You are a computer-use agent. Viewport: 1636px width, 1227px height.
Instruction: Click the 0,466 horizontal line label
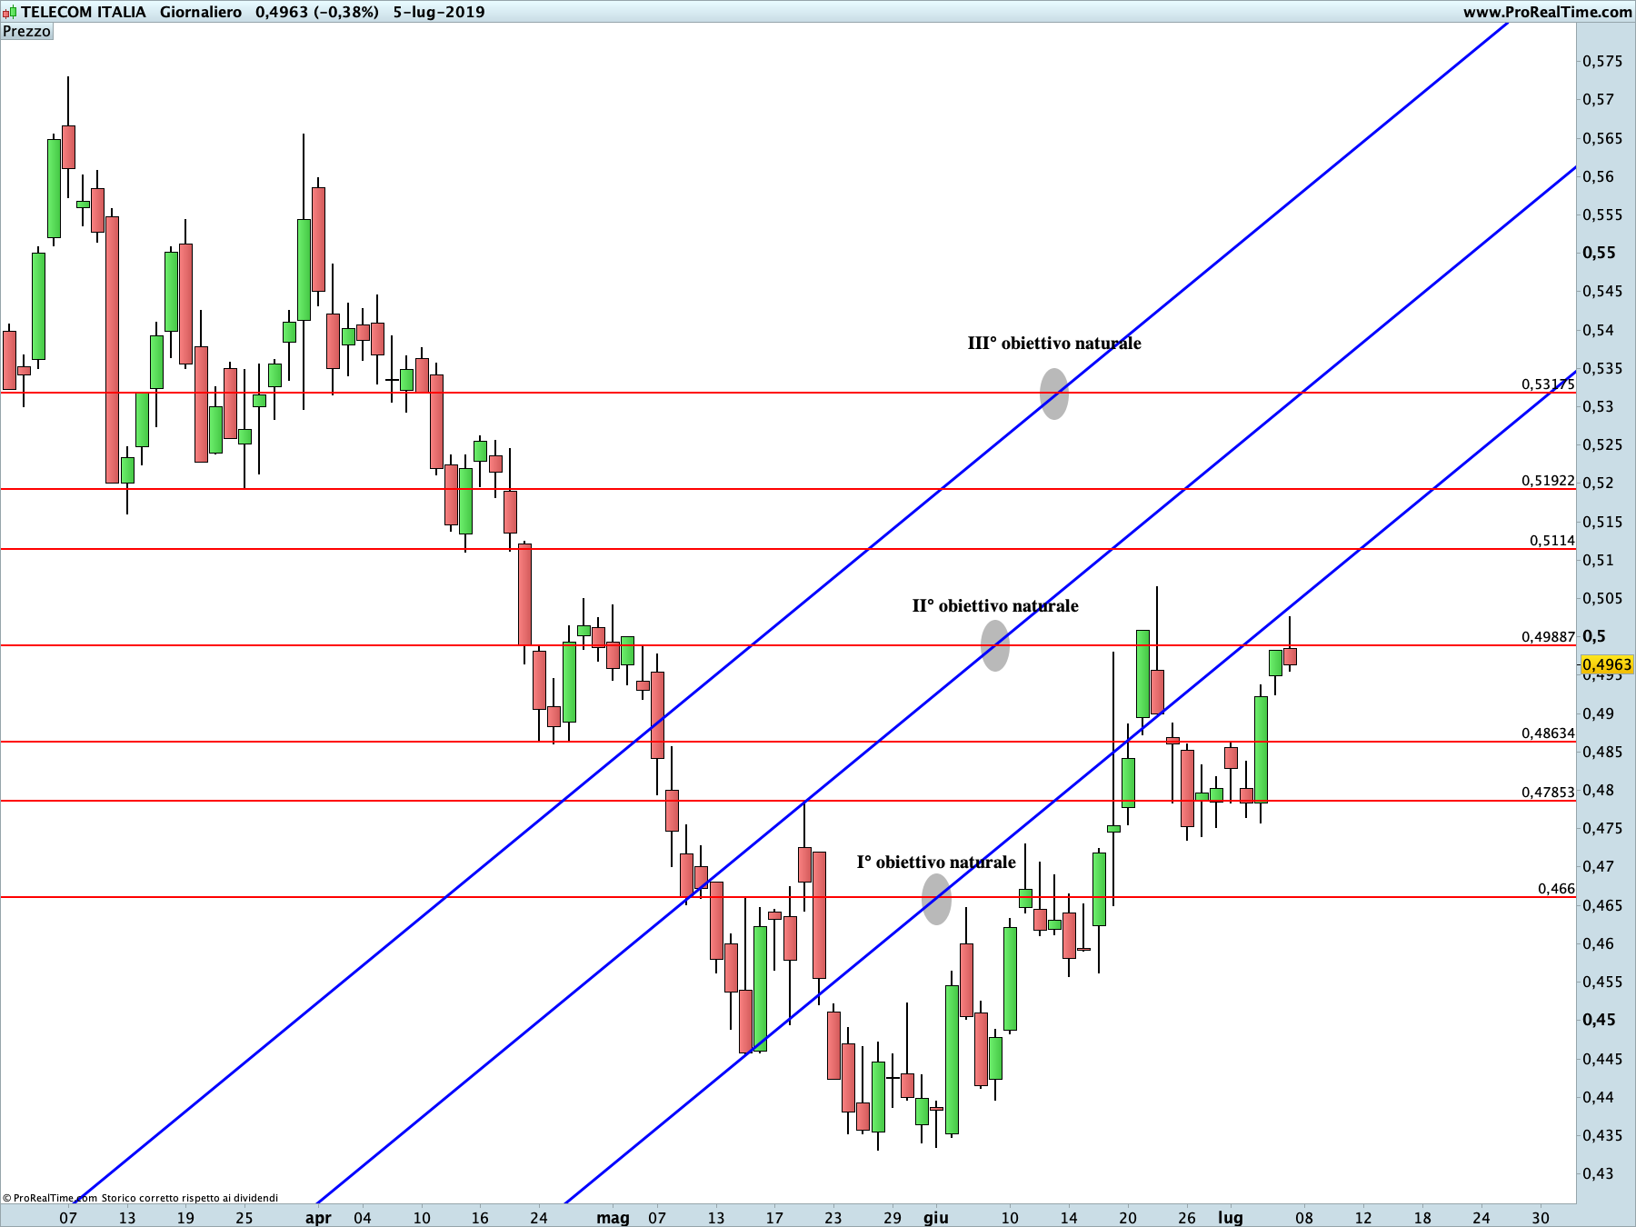(x=1556, y=889)
